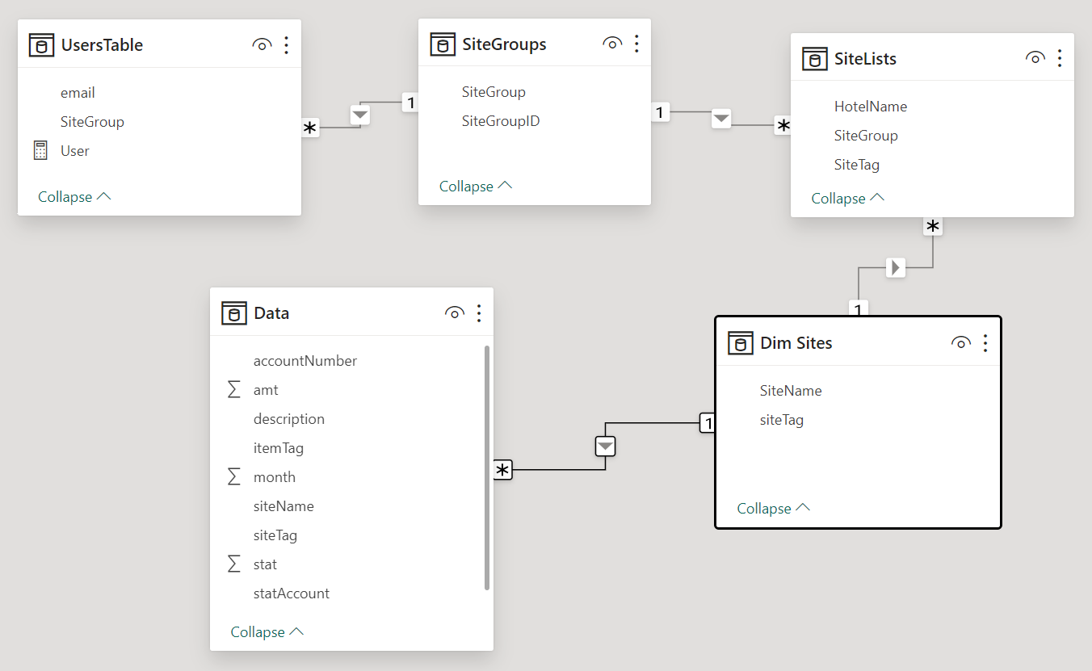Collapse the SiteLists card

[848, 199]
